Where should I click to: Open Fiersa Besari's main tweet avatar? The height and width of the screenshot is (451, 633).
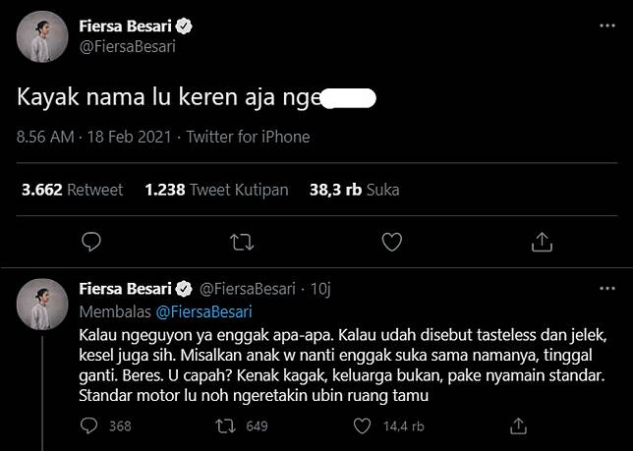tap(42, 37)
